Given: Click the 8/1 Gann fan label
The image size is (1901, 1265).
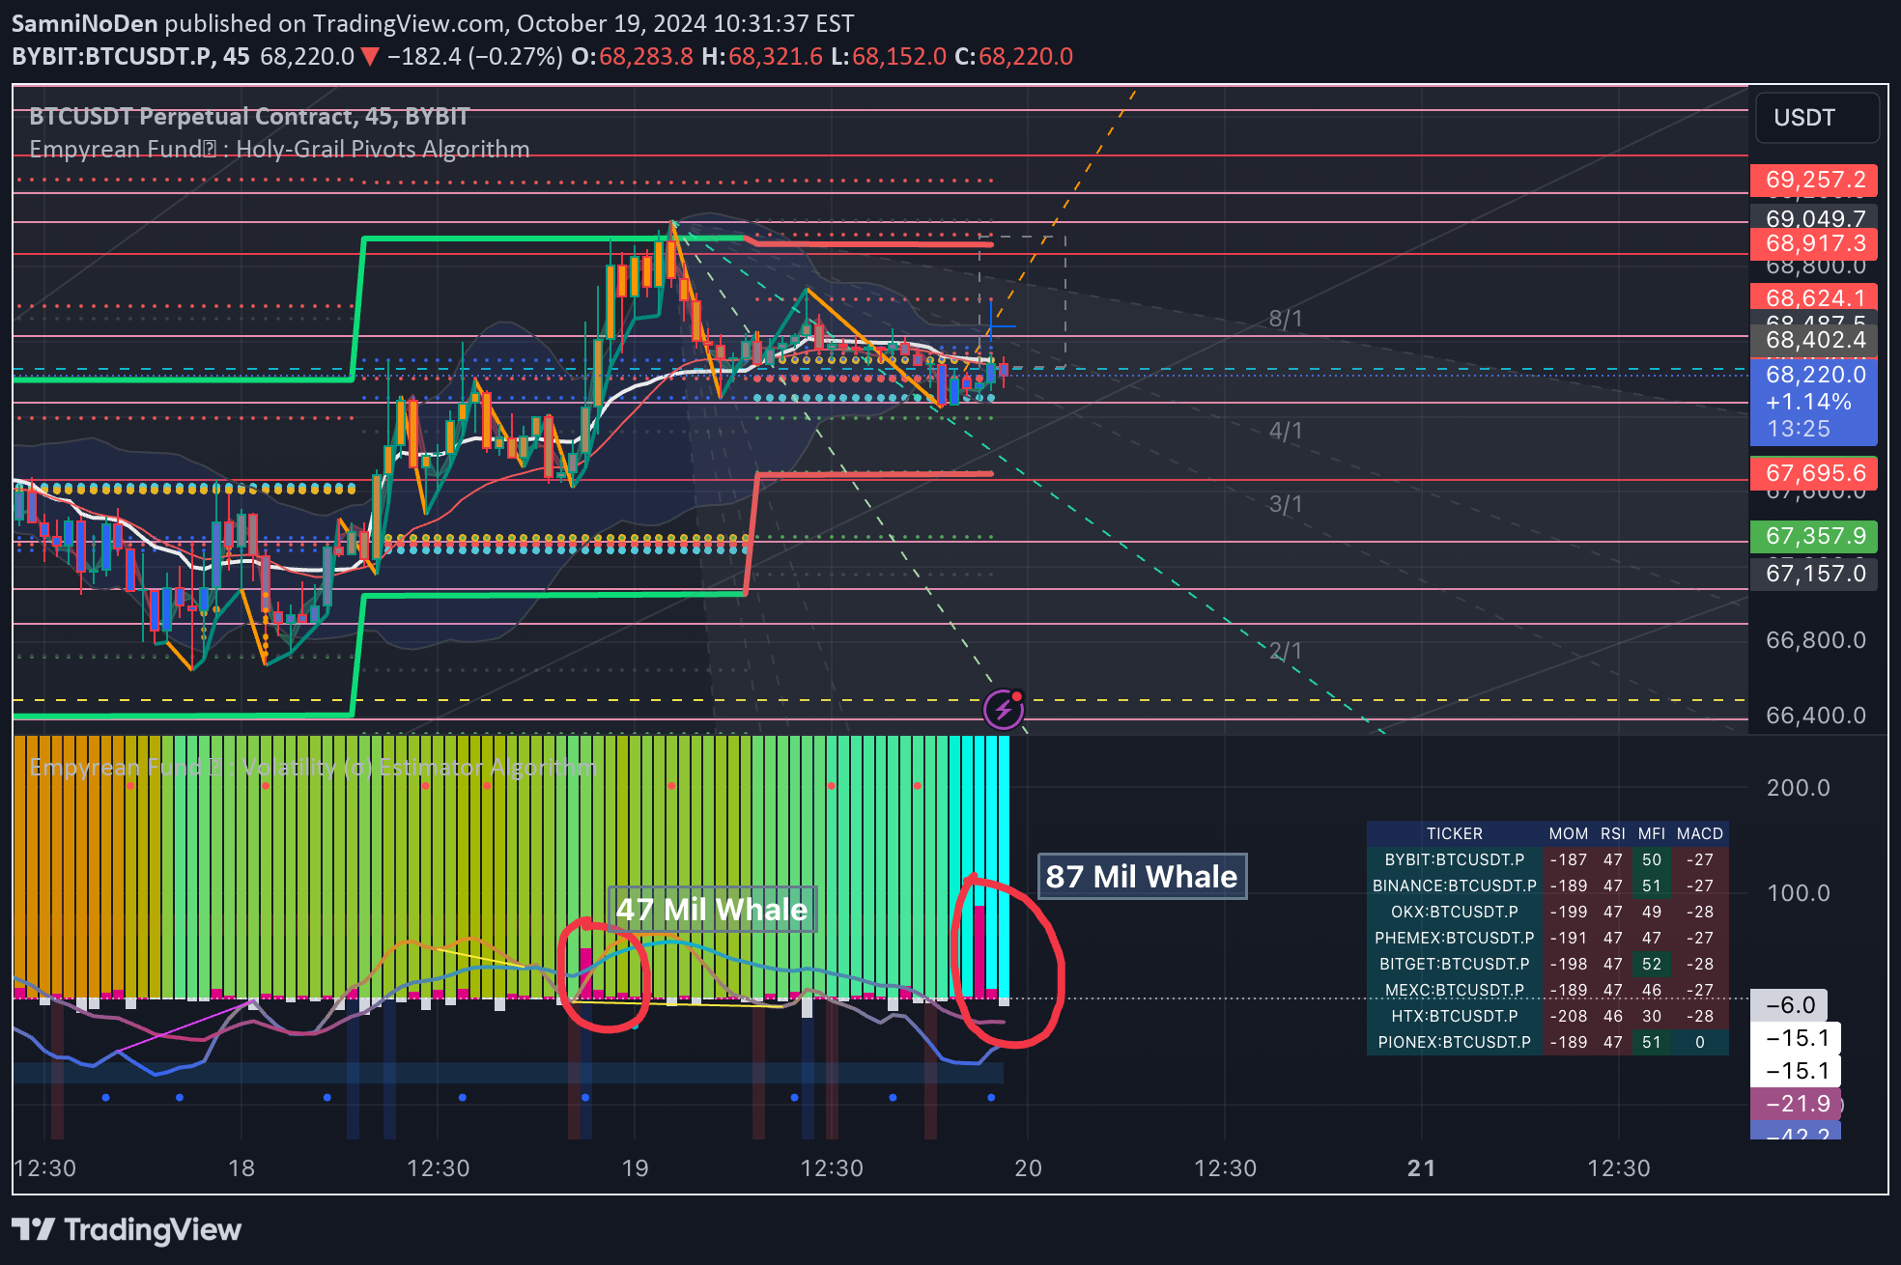Looking at the screenshot, I should 1286,319.
